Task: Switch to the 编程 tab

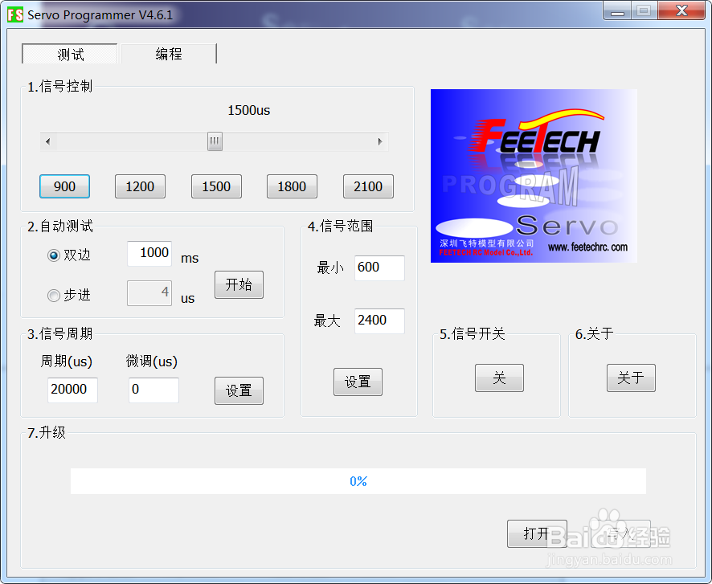Action: click(168, 54)
